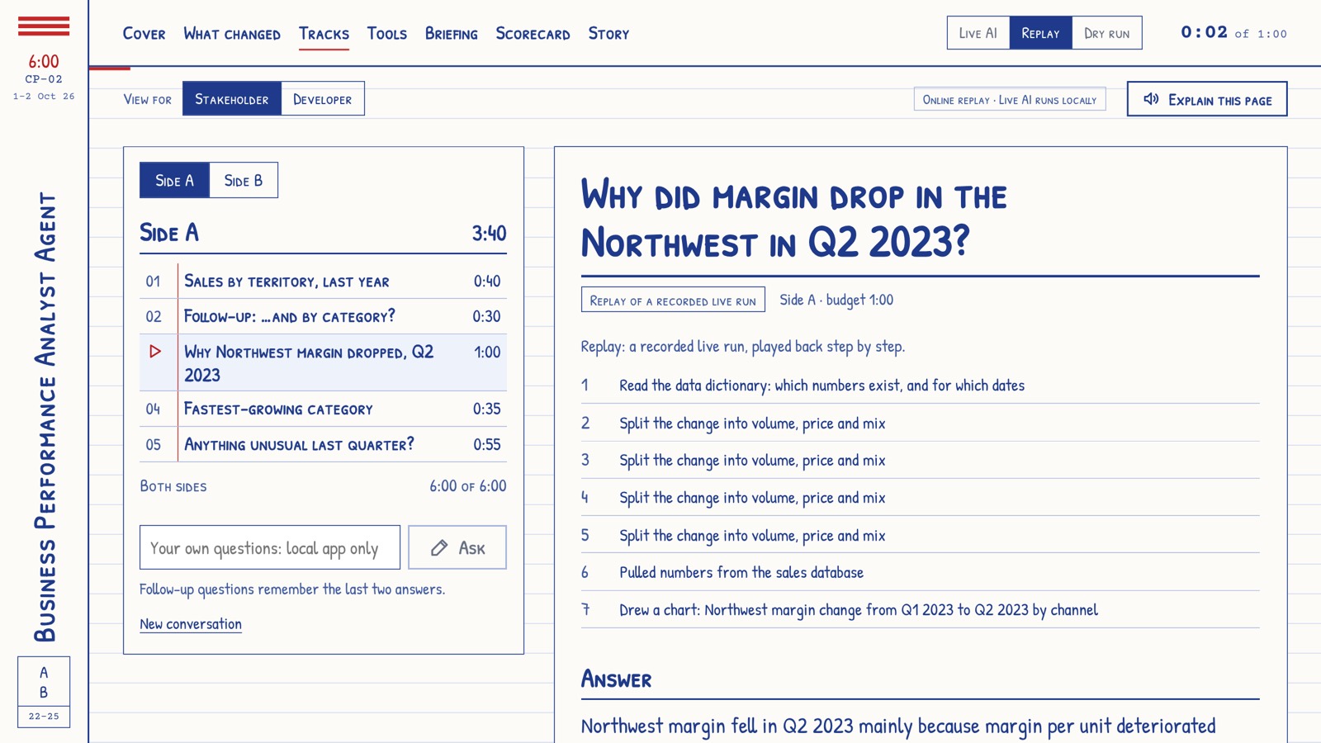Image resolution: width=1321 pixels, height=743 pixels.
Task: Open the Tools page
Action: point(387,34)
